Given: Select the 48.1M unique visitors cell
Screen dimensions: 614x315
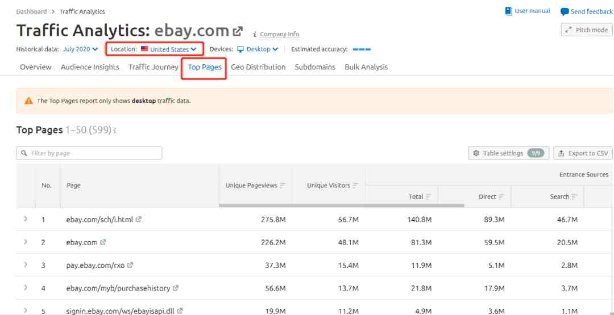Looking at the screenshot, I should click(349, 243).
